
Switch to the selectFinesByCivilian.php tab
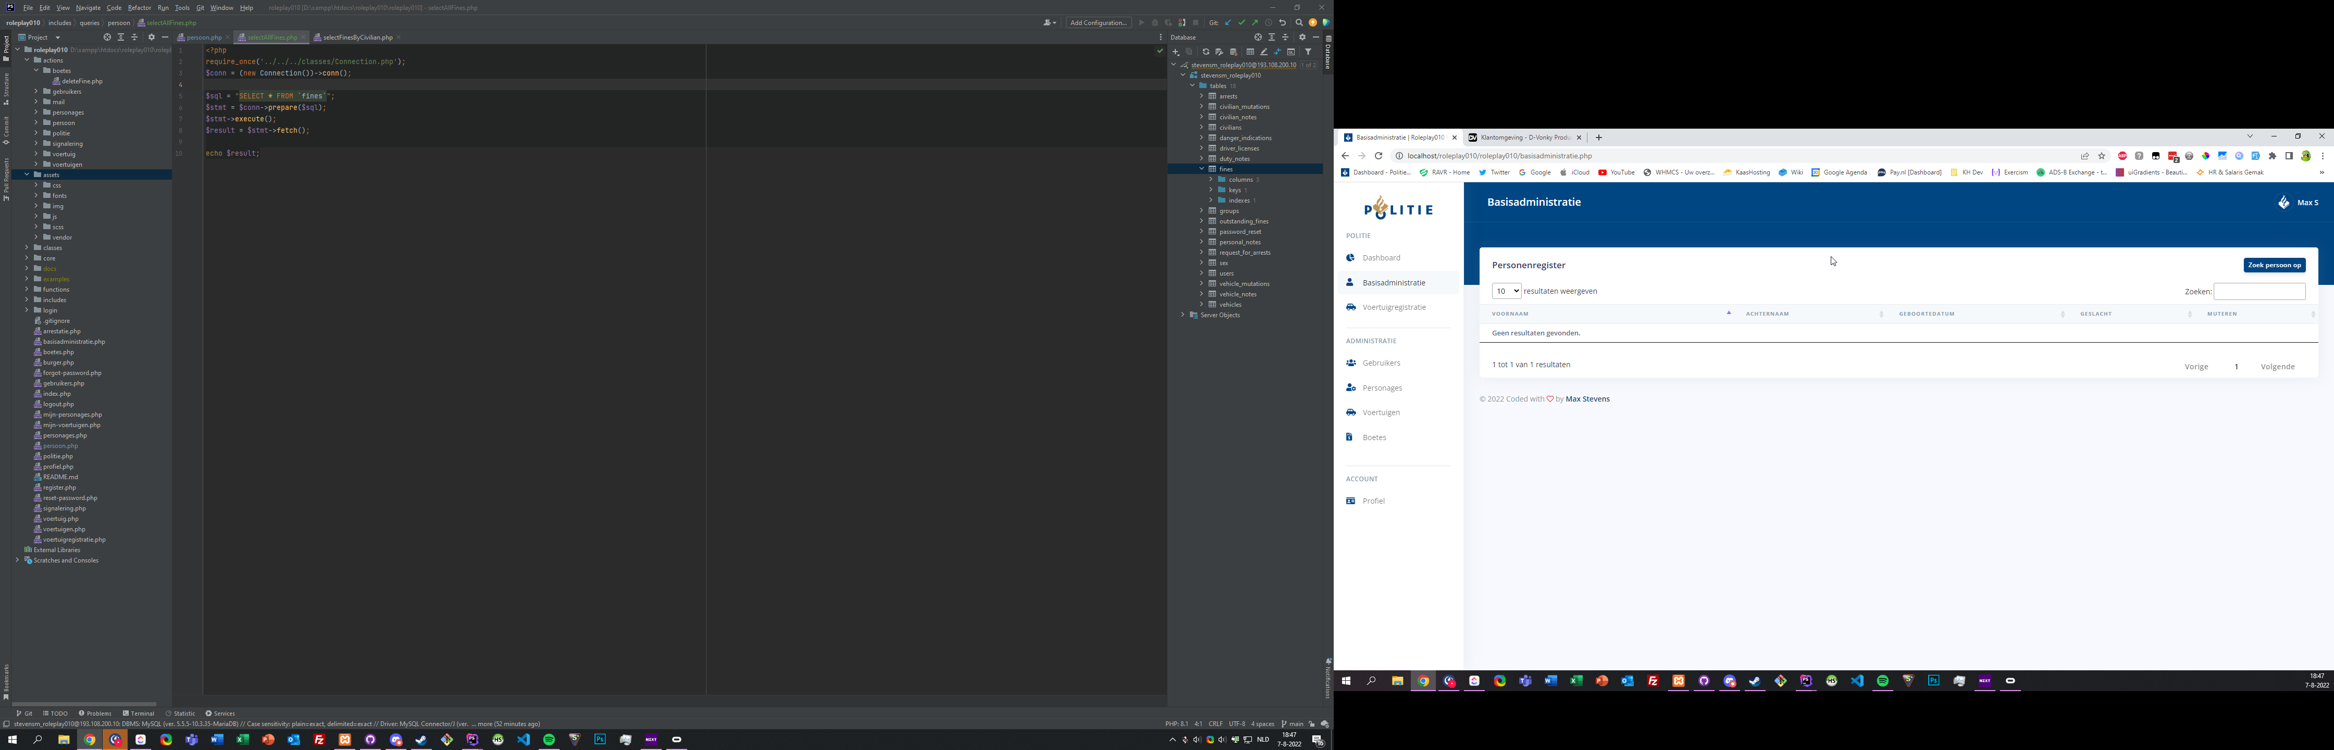pyautogui.click(x=357, y=37)
